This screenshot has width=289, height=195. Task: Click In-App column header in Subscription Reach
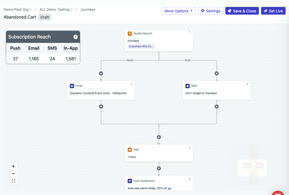point(71,48)
